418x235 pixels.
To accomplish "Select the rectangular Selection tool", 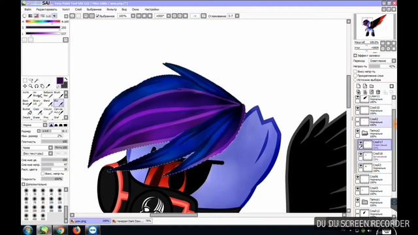I will click(x=25, y=80).
